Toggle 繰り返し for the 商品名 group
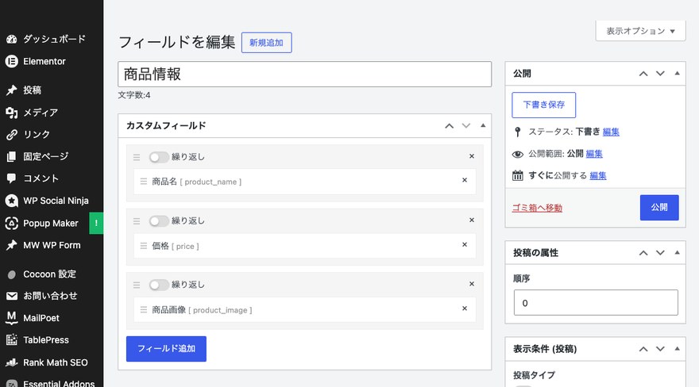 pos(159,157)
